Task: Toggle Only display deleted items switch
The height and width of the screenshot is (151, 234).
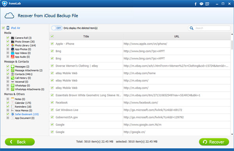Action: tap(57, 28)
